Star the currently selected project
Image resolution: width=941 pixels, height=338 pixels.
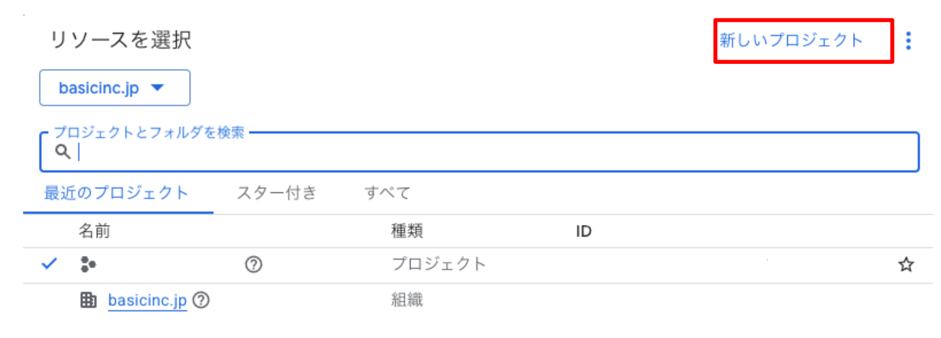(x=906, y=265)
